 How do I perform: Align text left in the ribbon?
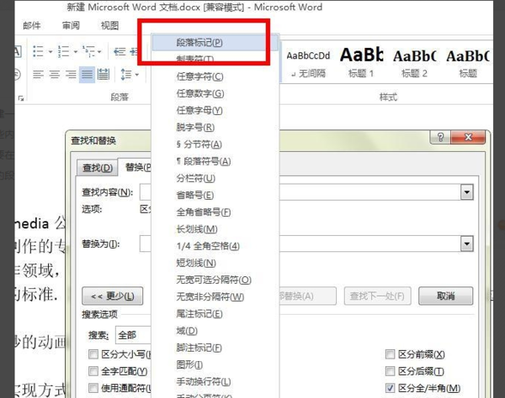38,75
